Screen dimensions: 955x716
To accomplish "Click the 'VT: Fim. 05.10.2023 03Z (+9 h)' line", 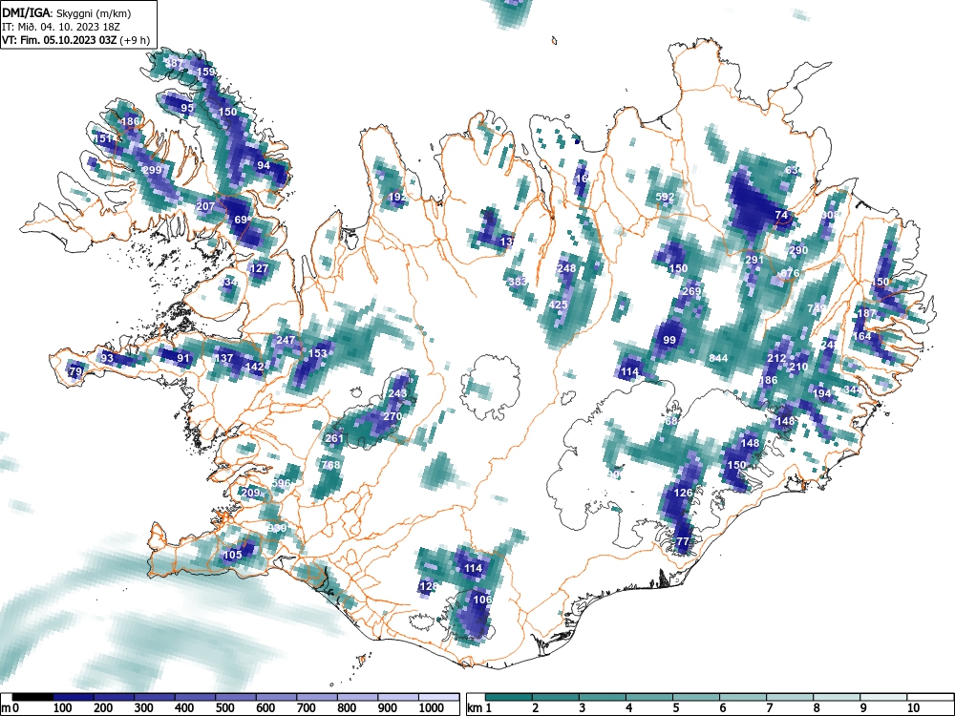I will [x=75, y=40].
